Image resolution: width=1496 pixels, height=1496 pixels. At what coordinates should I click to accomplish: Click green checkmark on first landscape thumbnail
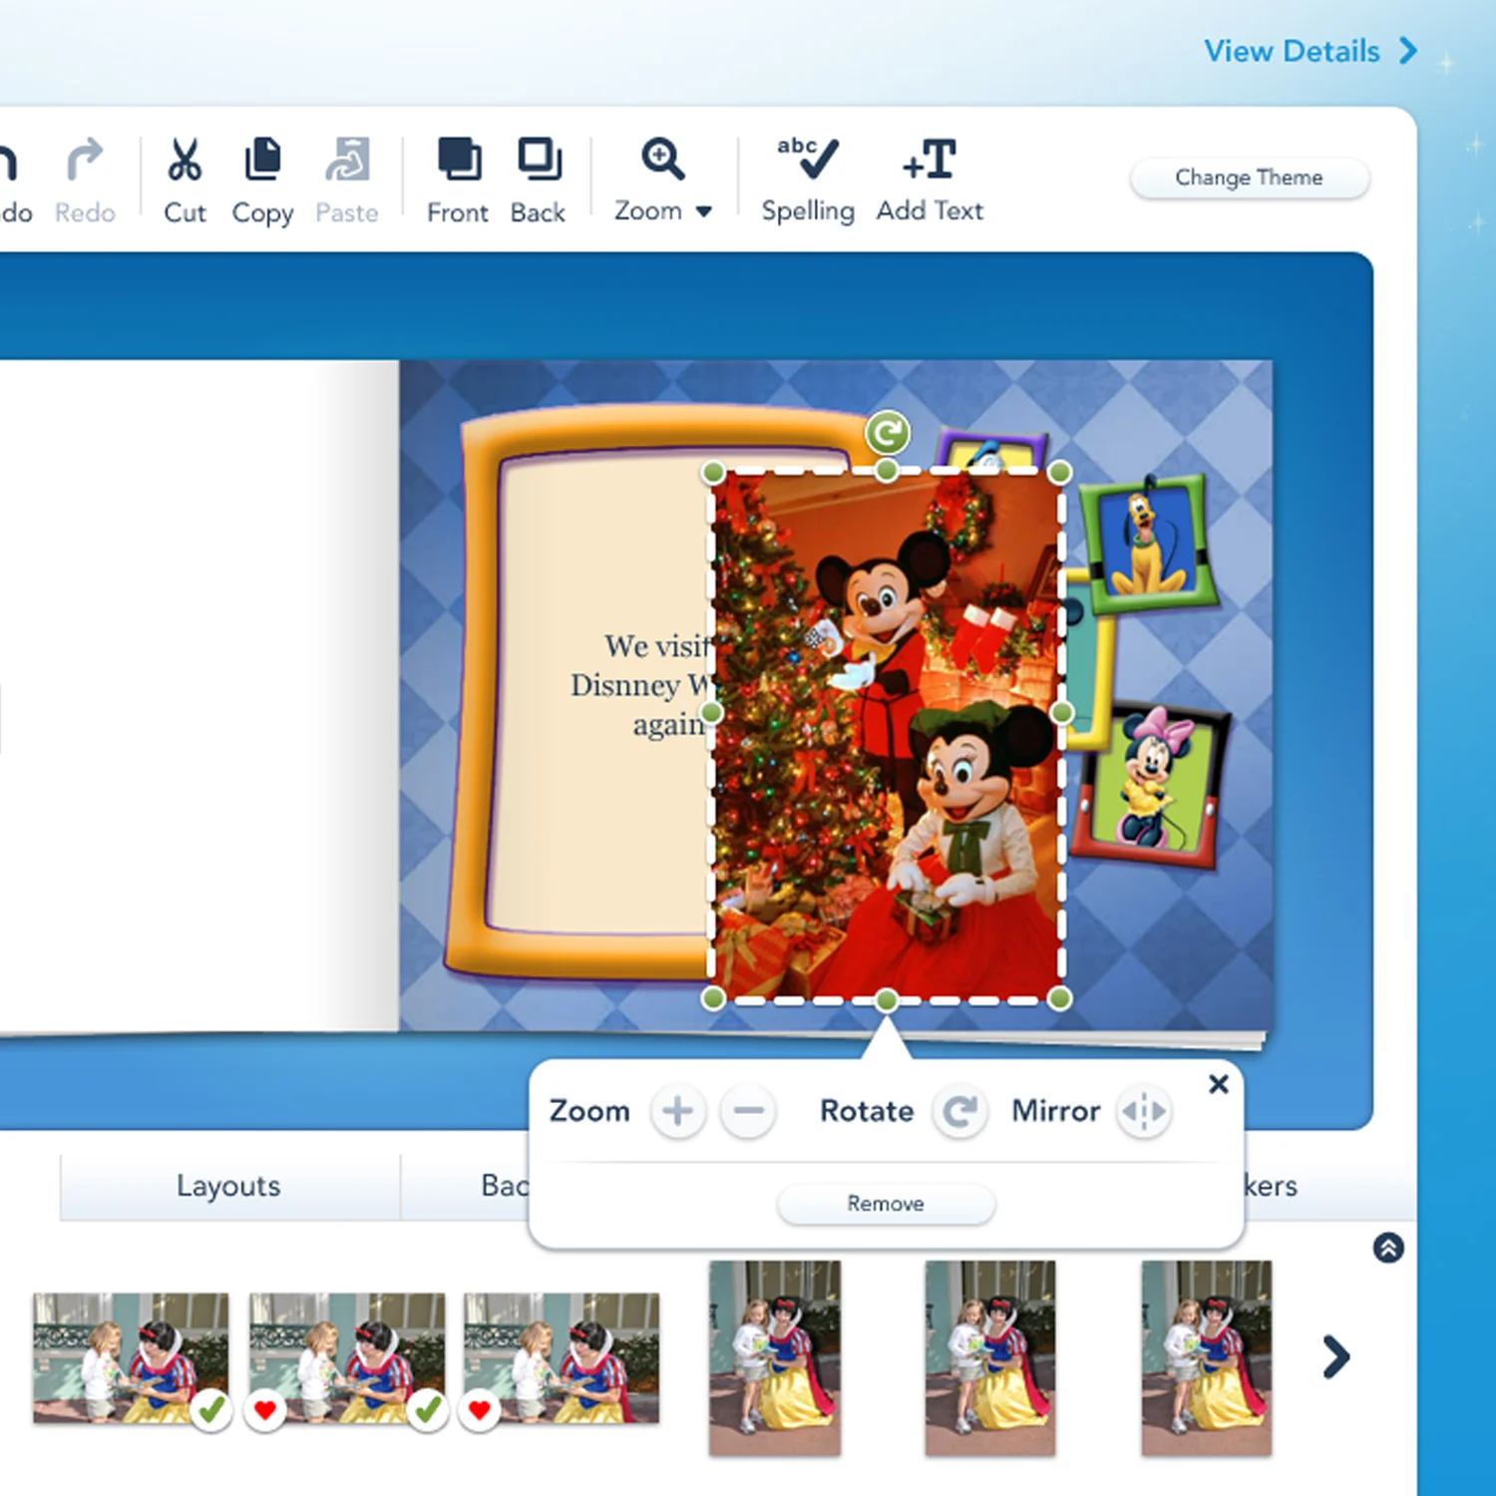tap(210, 1410)
